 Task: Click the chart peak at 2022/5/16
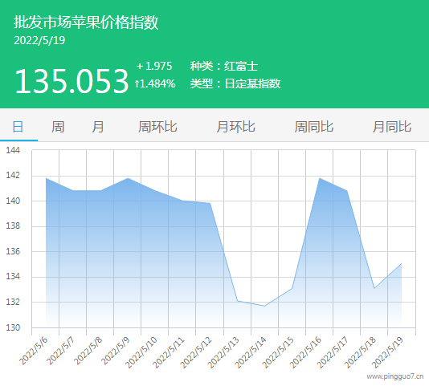pos(319,178)
